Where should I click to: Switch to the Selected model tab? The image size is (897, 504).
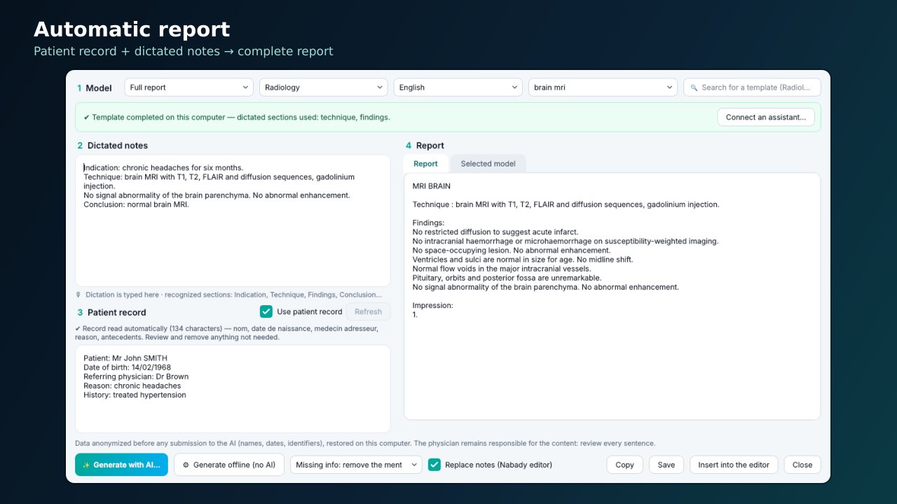coord(488,164)
